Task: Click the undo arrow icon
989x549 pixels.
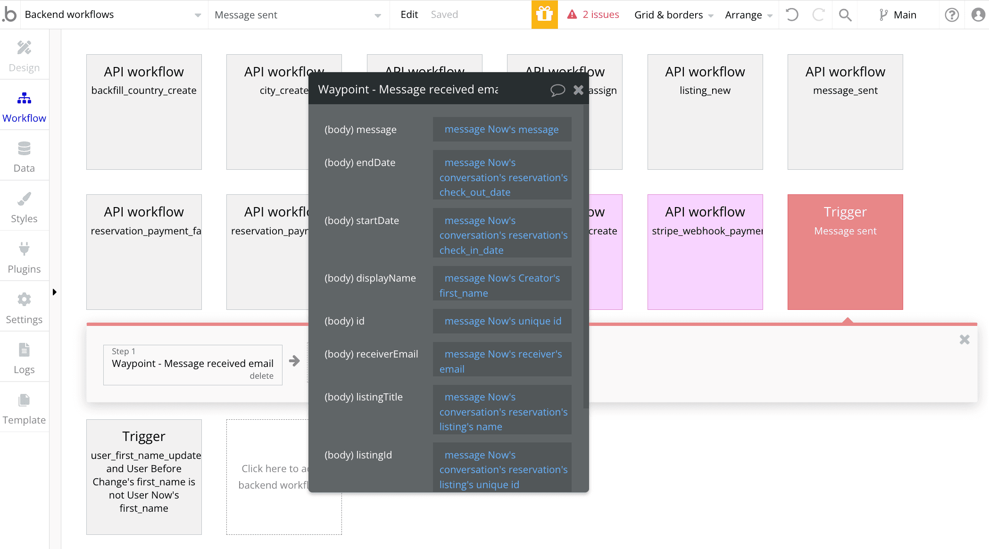Action: [x=792, y=15]
